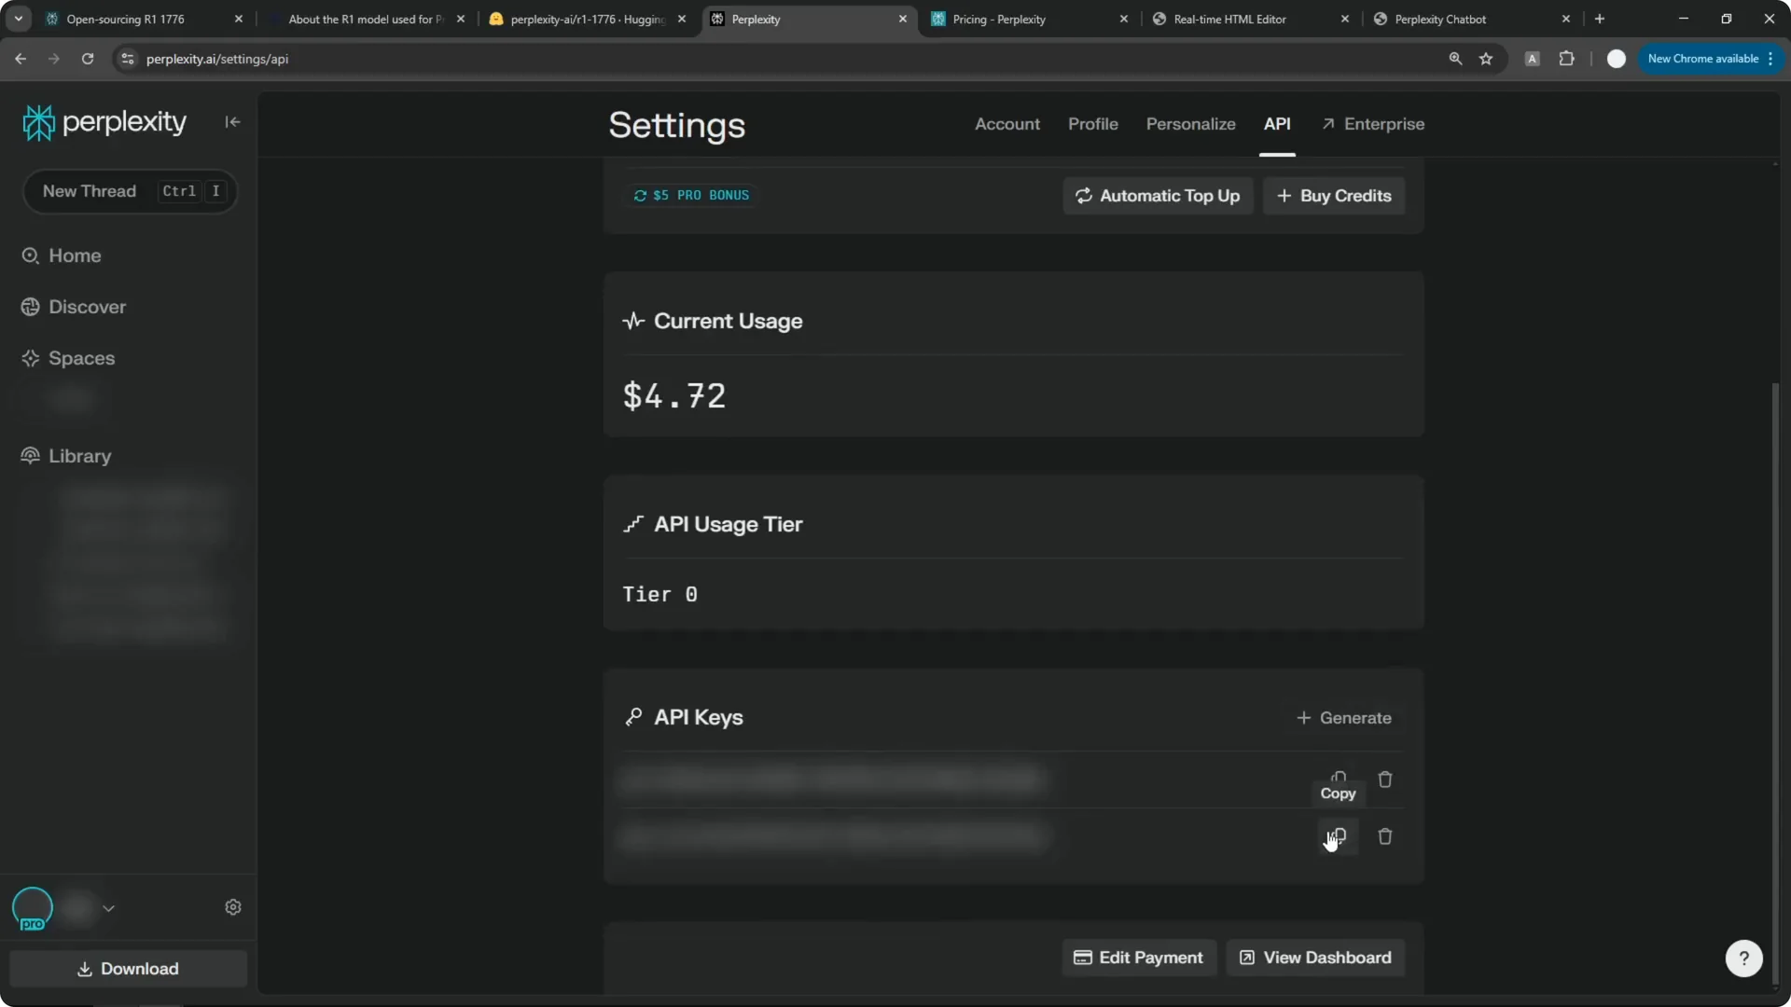This screenshot has width=1791, height=1007.
Task: Click the pro avatar badge
Action: 33,908
